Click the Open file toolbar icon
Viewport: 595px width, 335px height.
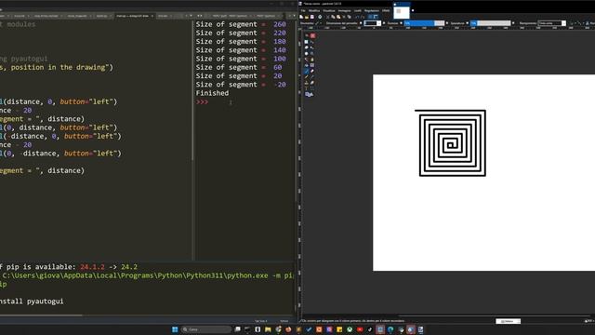pyautogui.click(x=307, y=17)
